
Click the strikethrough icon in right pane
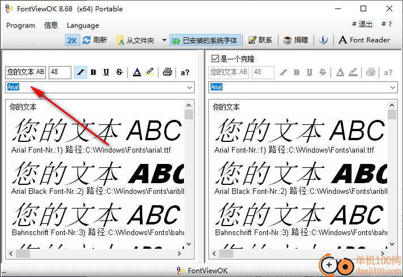pos(323,72)
